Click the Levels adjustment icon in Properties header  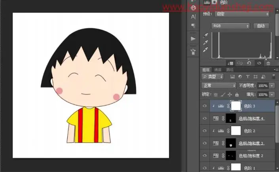point(207,2)
